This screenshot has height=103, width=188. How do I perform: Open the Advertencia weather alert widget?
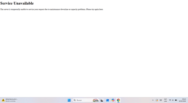pyautogui.click(x=10, y=100)
